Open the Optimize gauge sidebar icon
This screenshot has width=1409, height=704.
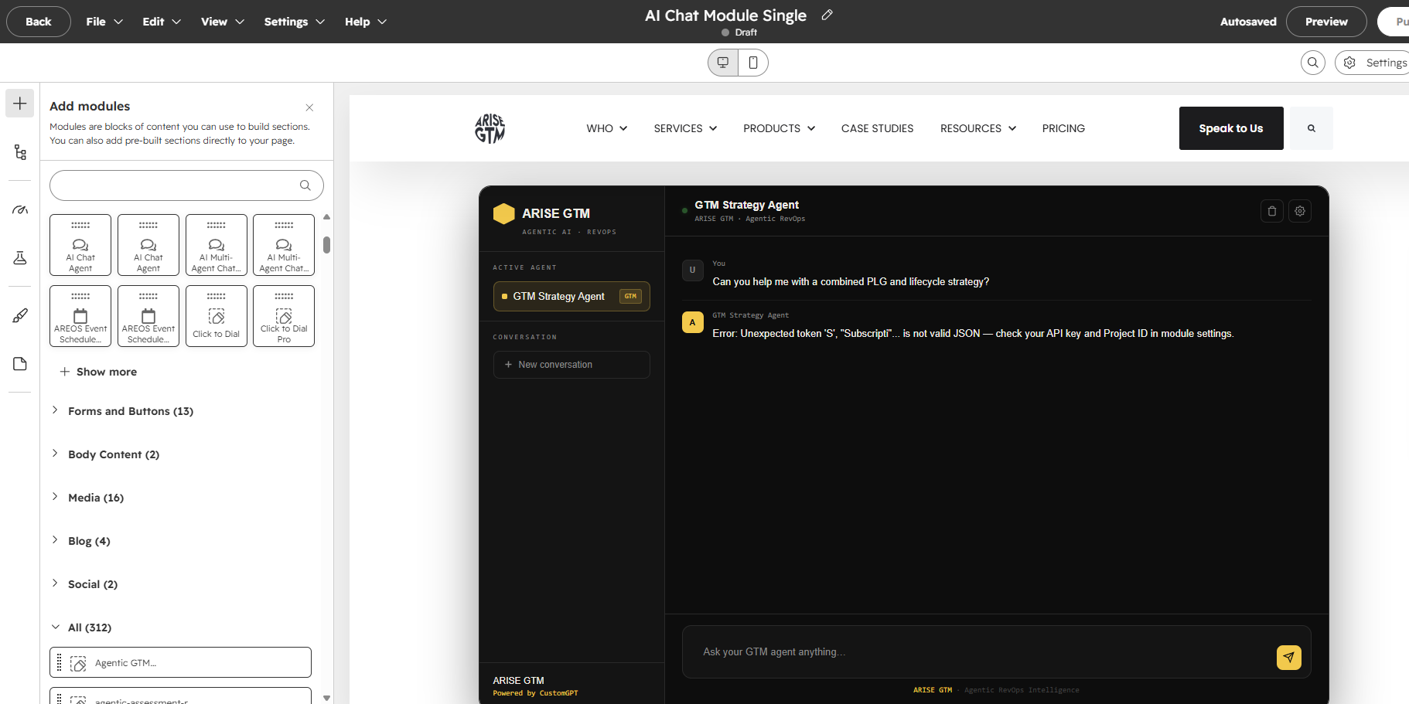[20, 209]
